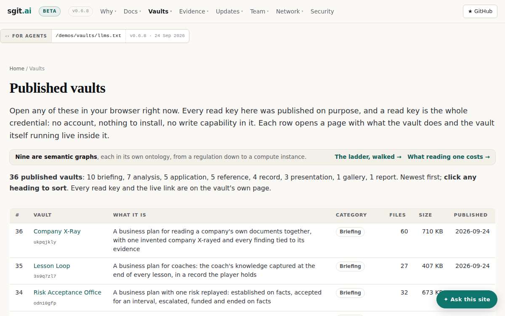Sort by WHAT IT IS column heading

pos(130,215)
